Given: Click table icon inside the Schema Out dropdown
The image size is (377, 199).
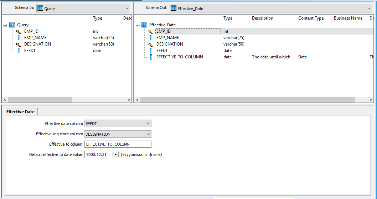Looking at the screenshot, I should 173,9.
